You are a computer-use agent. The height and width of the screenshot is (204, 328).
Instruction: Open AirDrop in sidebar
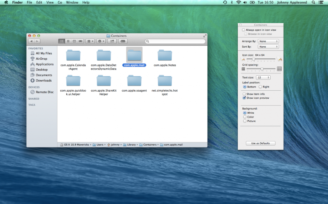pos(39,59)
